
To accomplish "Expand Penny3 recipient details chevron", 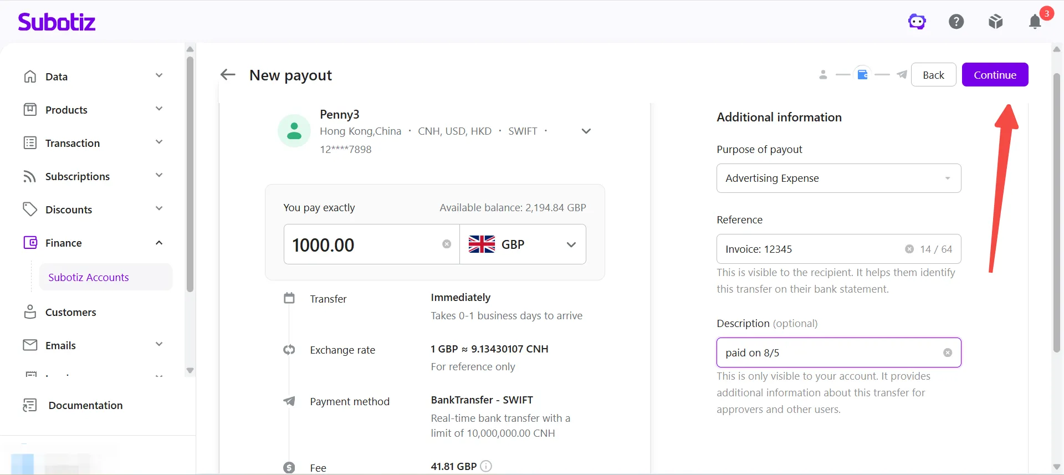I will (586, 131).
